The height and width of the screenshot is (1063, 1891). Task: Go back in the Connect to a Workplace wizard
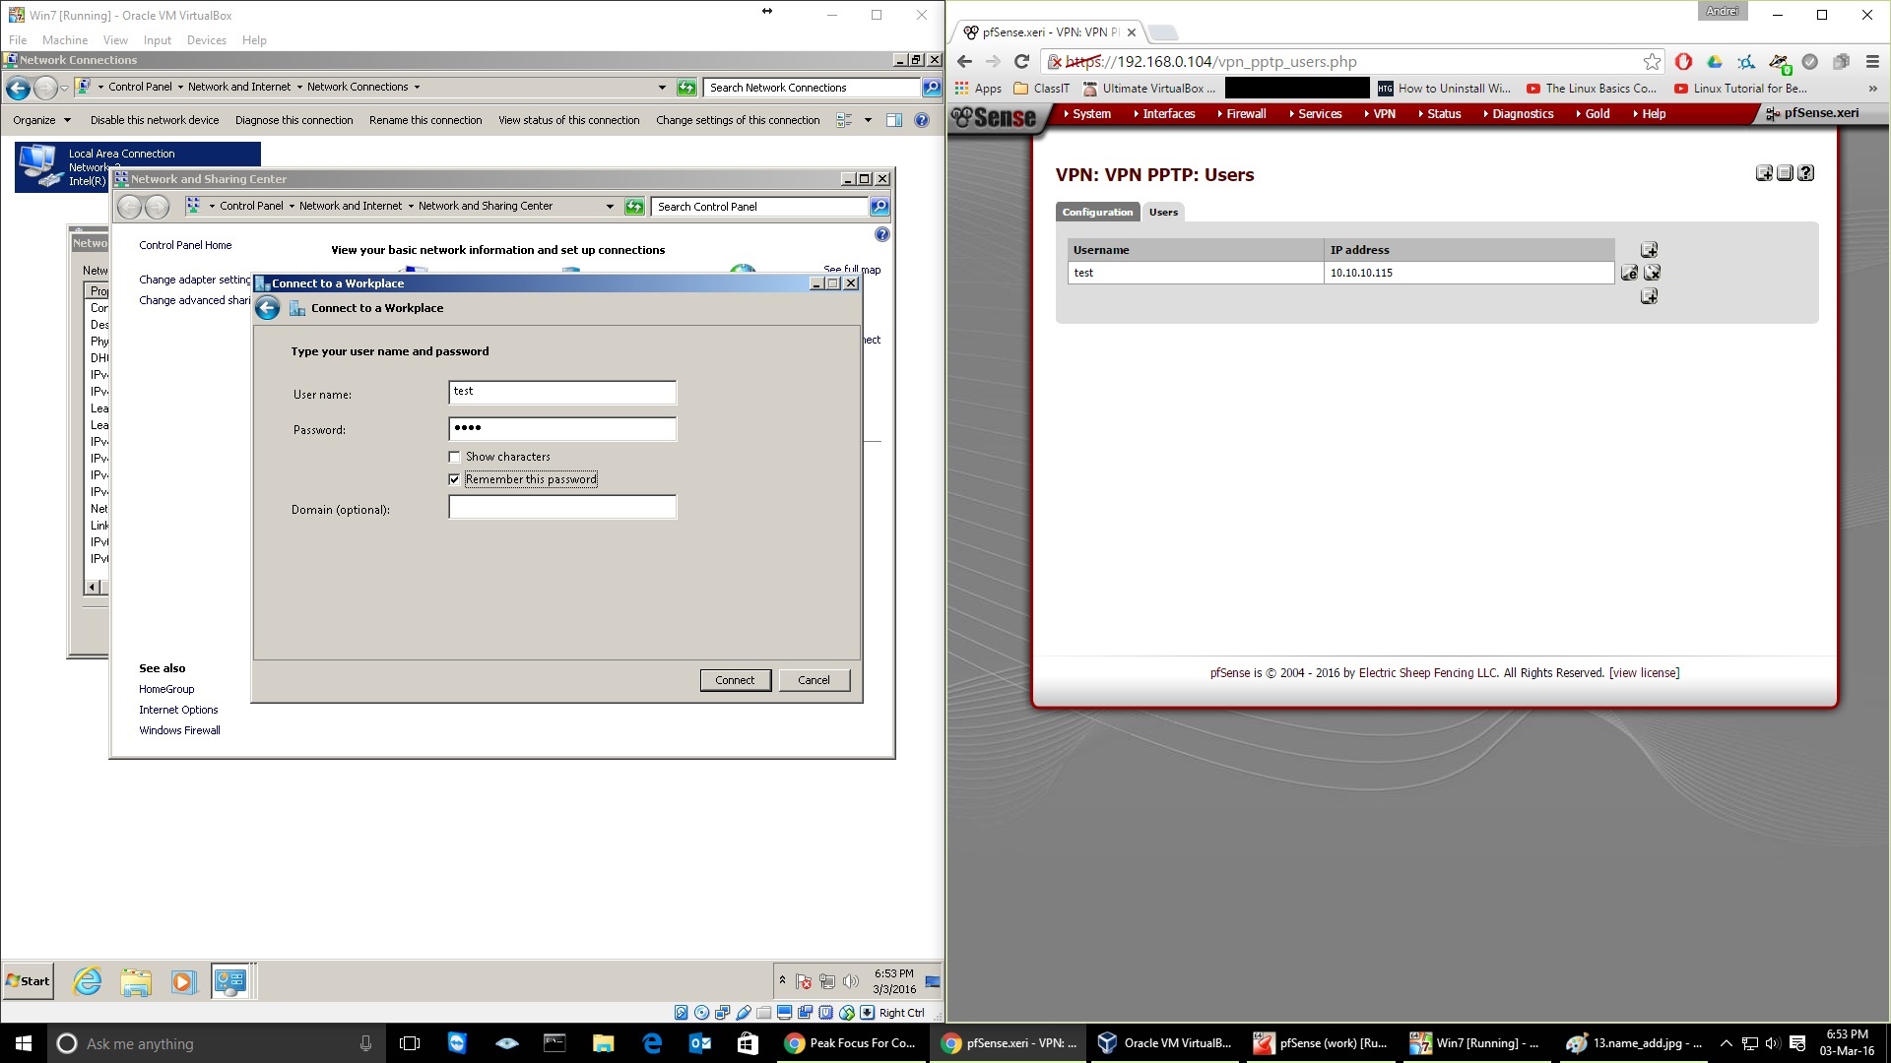coord(268,308)
